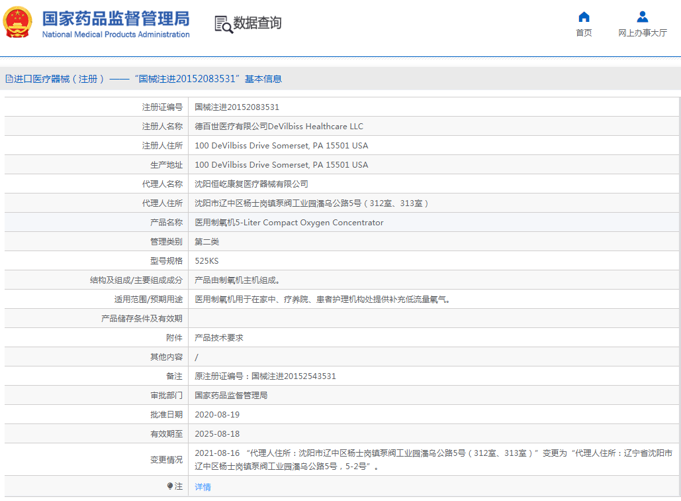Viewport: 681px width, 501px height.
Task: Click the user icon above 网上办事大厅
Action: point(642,17)
